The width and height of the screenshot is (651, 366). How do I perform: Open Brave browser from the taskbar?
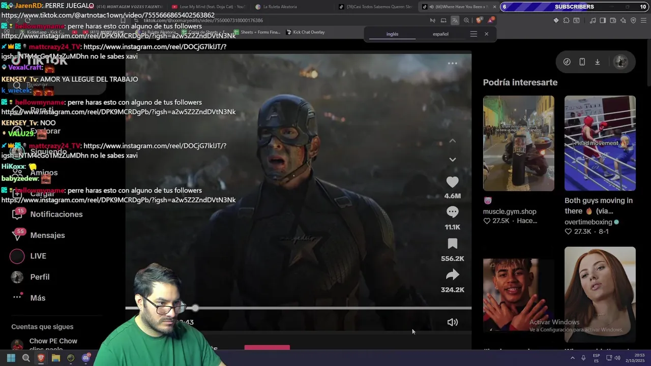41,358
